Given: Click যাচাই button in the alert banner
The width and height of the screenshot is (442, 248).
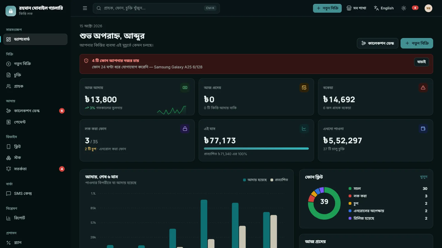Looking at the screenshot, I should point(421,62).
